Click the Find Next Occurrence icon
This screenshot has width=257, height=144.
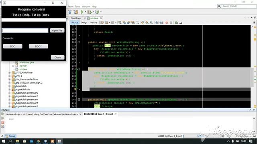pyautogui.click(x=128, y=23)
